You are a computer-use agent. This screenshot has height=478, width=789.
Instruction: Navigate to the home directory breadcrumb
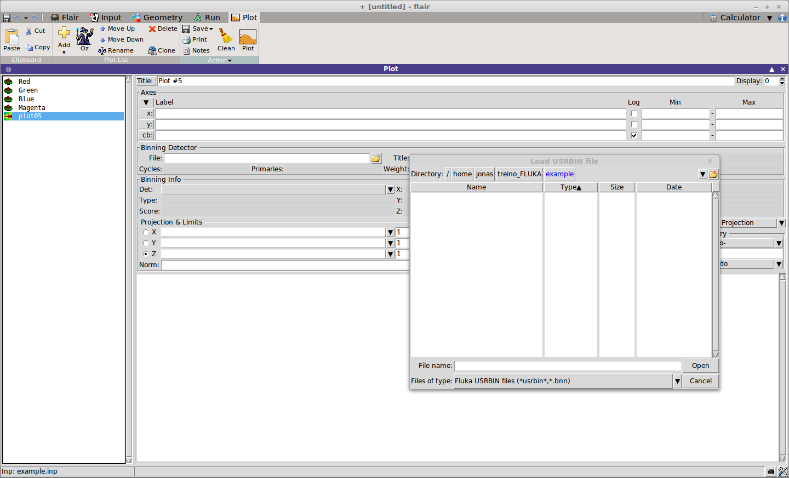pyautogui.click(x=462, y=174)
